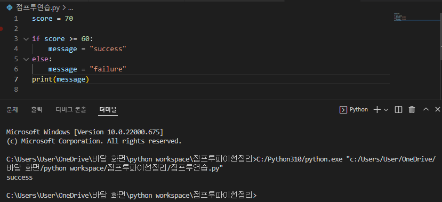Click the print(message) statement
442x202 pixels.
click(x=61, y=79)
